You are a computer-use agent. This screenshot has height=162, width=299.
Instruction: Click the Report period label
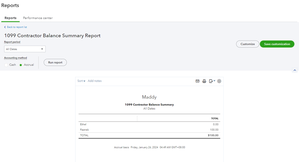coord(12,42)
